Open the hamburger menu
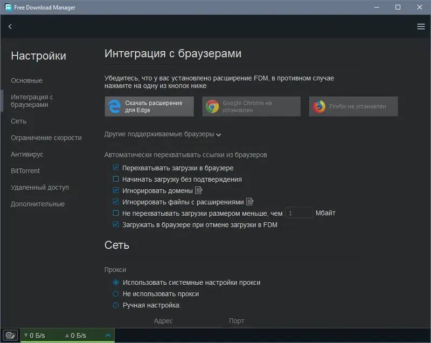The width and height of the screenshot is (431, 343). (x=421, y=26)
